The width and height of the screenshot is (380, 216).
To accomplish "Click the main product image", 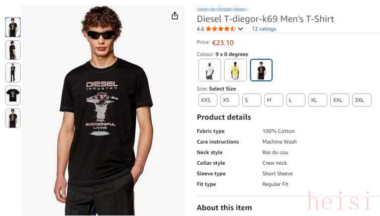I will click(104, 111).
